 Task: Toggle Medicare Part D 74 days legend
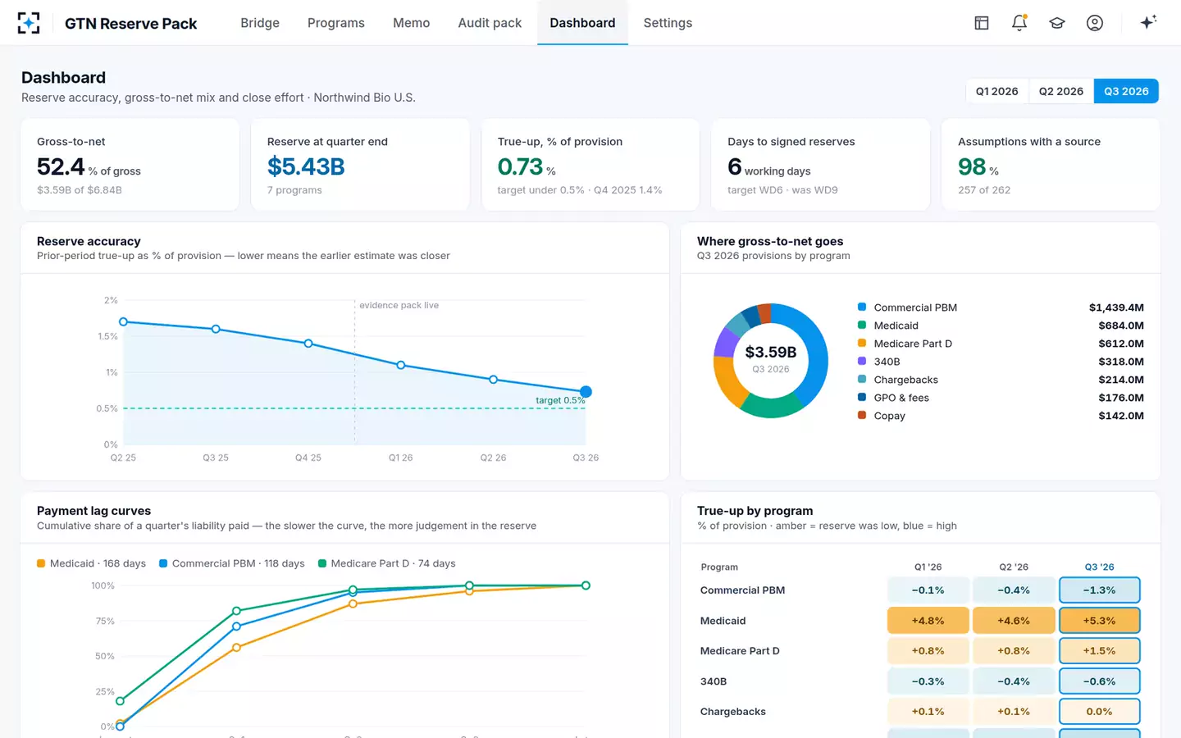click(386, 563)
